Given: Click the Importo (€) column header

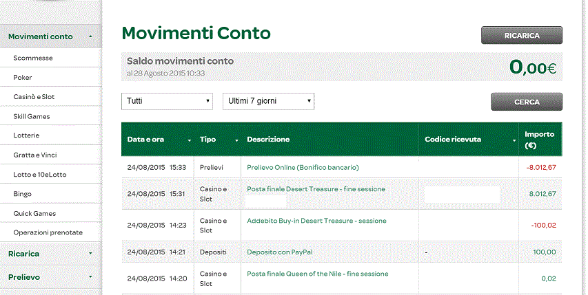Looking at the screenshot, I should [539, 140].
